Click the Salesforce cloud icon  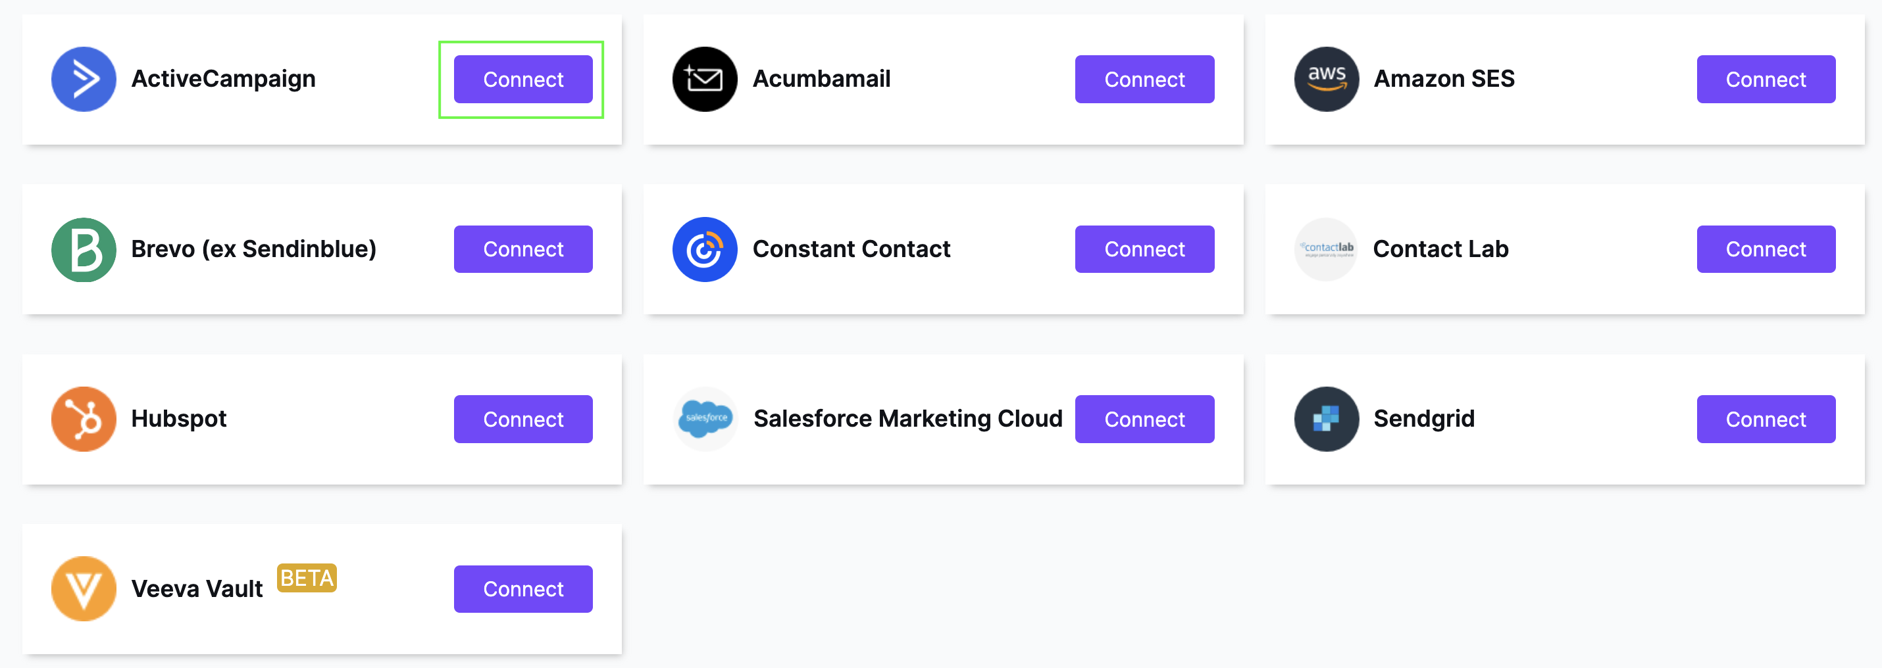(x=704, y=419)
